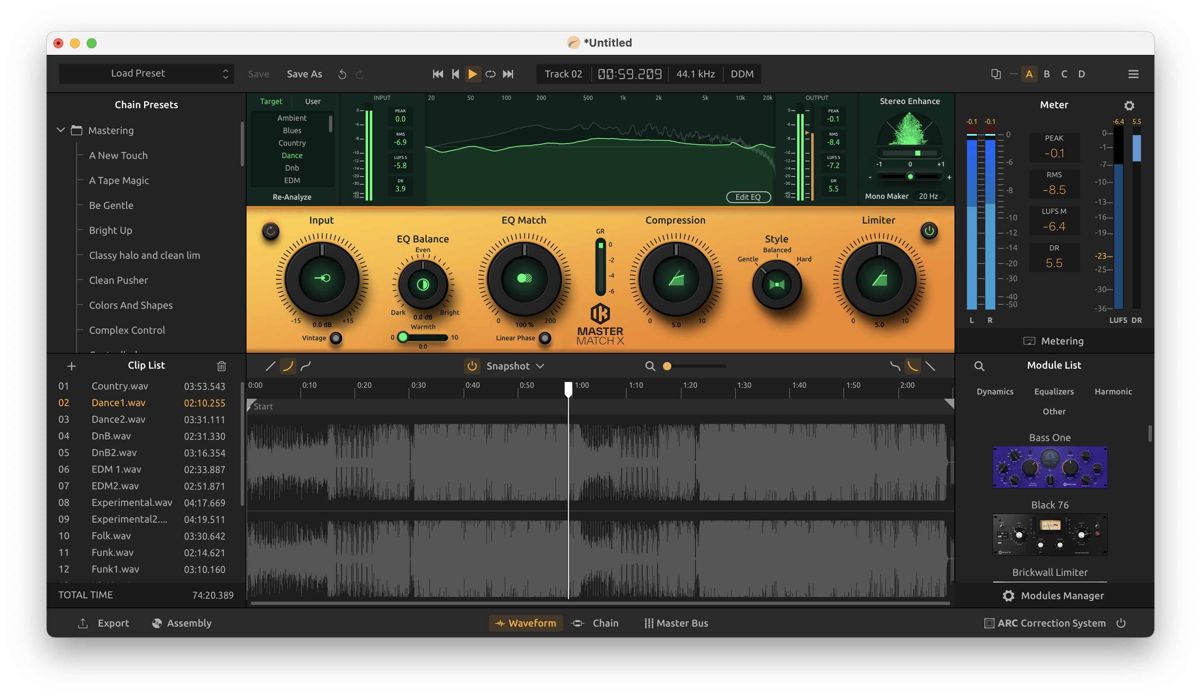Collapse the Mastering folder in Chain Presets
The width and height of the screenshot is (1201, 699).
tap(61, 130)
